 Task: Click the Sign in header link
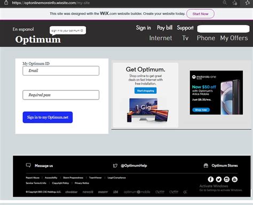click(x=144, y=28)
